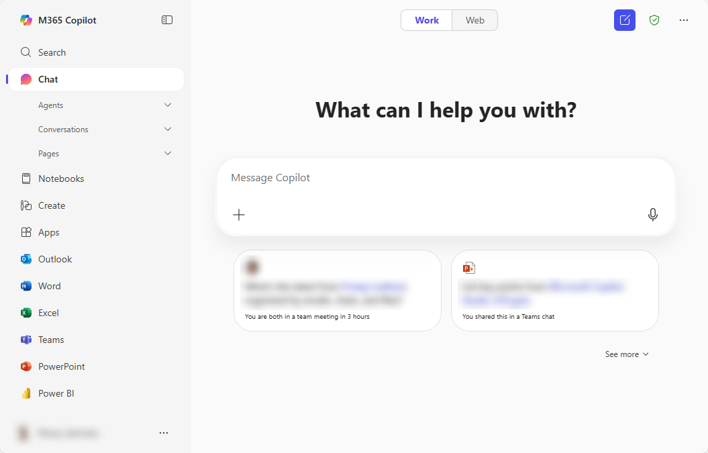
Task: Click See more suggestions
Action: 626,354
